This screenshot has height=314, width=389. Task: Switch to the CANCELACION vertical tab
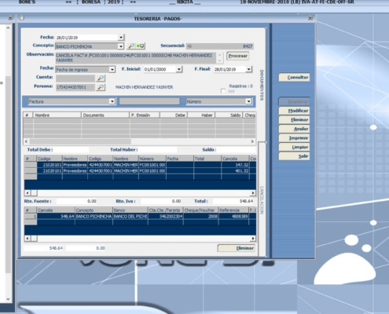(x=262, y=200)
